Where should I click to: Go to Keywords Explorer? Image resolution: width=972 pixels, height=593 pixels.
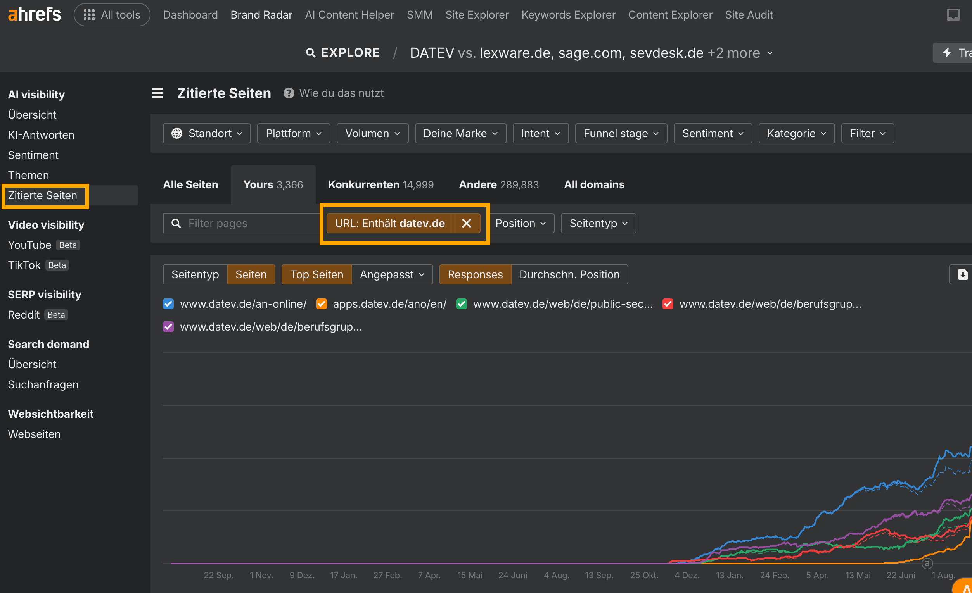[568, 15]
